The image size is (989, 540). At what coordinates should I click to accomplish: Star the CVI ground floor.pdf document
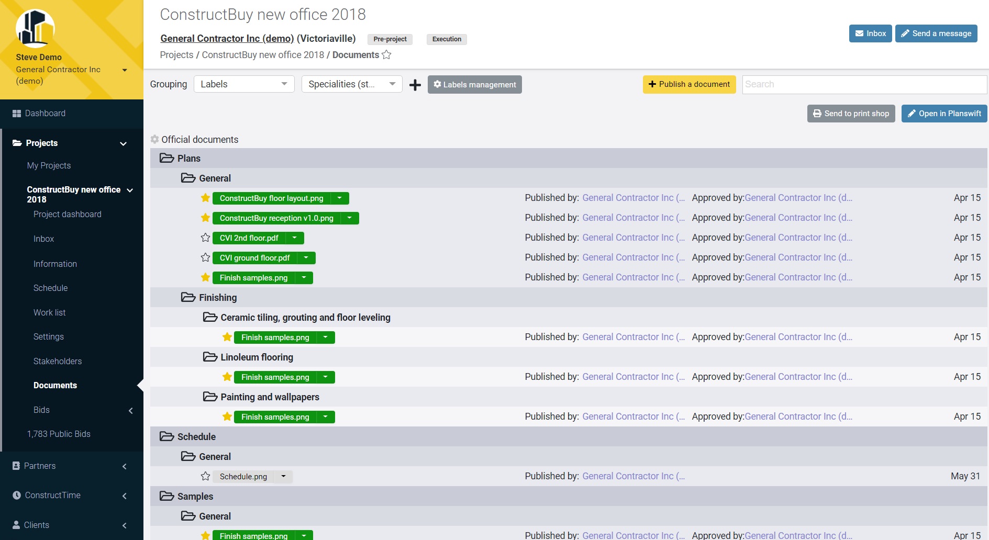coord(205,258)
